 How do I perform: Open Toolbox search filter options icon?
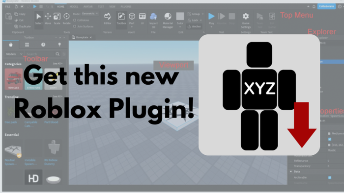pos(64,54)
